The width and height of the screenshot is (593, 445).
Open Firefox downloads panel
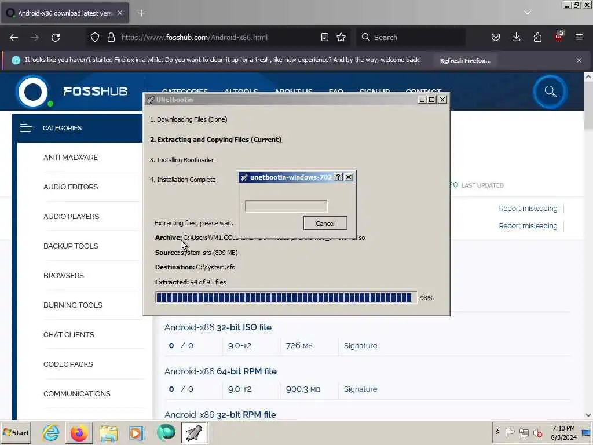tap(516, 37)
